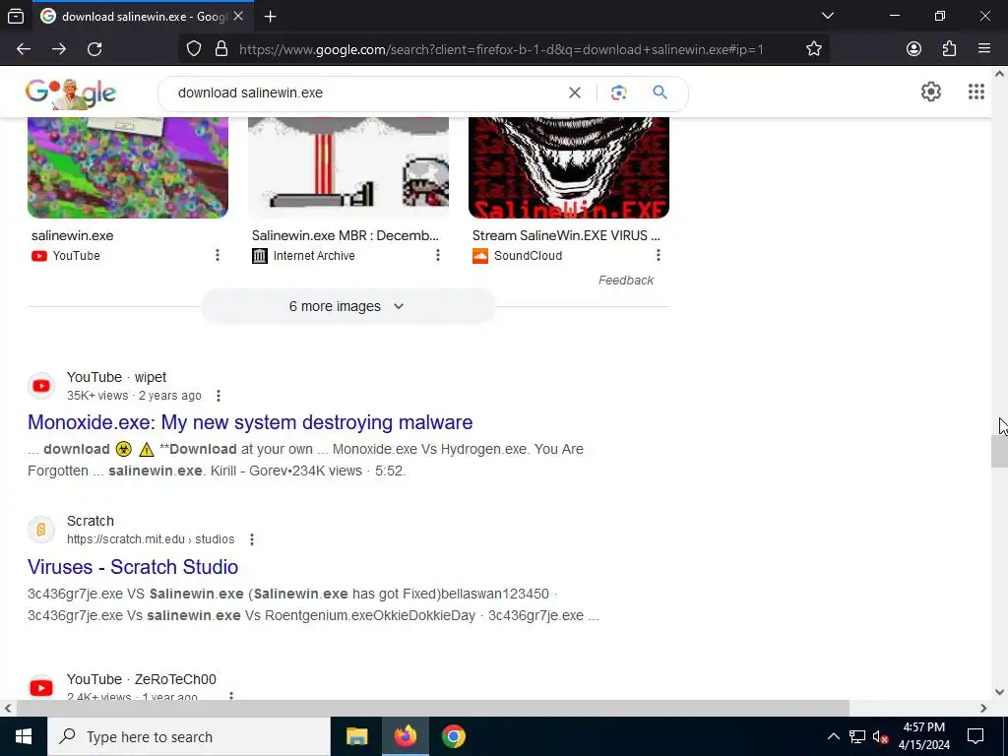This screenshot has width=1008, height=756.
Task: Open the SalineWin.EXE VIRUS SoundCloud thumbnail
Action: coord(569,167)
